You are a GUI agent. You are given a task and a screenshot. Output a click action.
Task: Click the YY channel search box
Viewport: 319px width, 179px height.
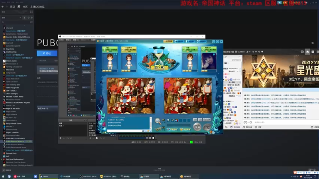(232, 56)
